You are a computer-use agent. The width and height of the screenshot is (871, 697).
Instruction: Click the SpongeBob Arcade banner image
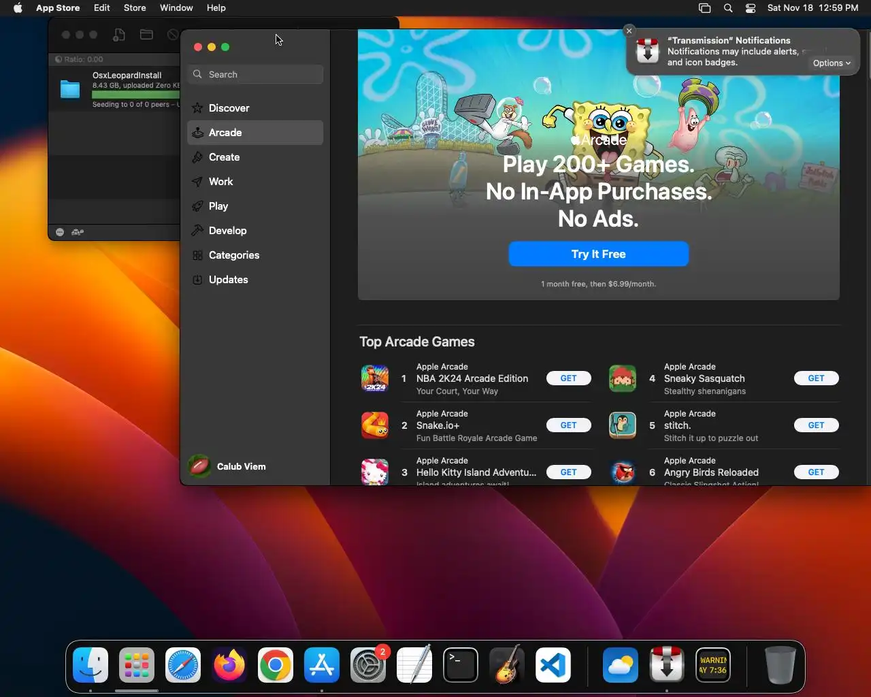click(x=599, y=164)
